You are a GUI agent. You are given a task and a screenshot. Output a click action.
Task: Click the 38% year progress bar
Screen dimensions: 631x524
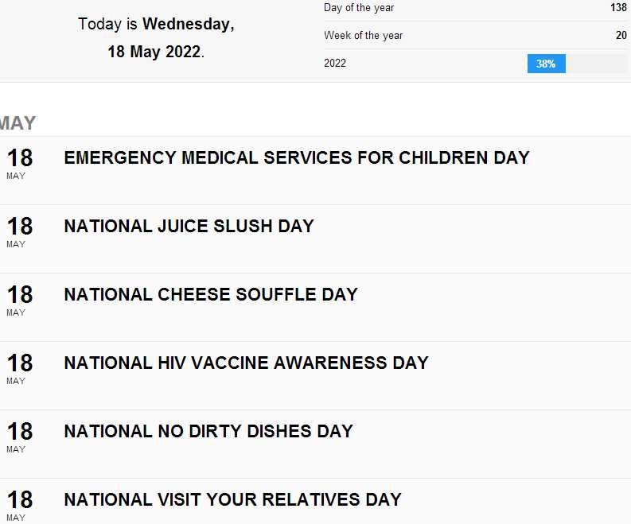click(577, 64)
